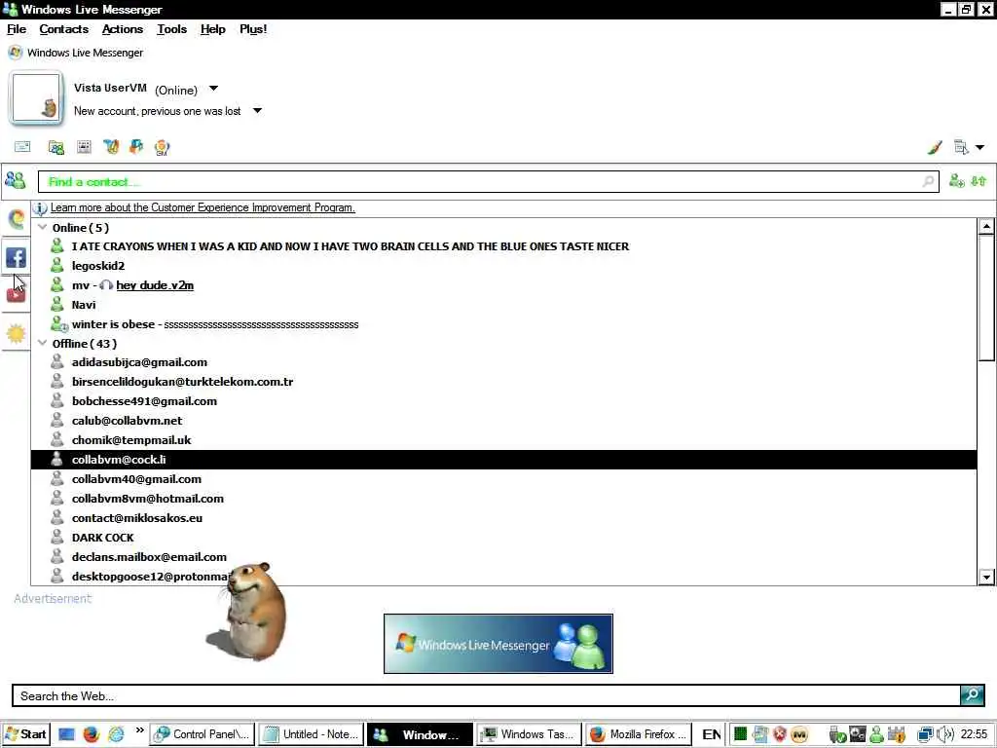Open the Plus! menu
The width and height of the screenshot is (997, 748).
[253, 29]
